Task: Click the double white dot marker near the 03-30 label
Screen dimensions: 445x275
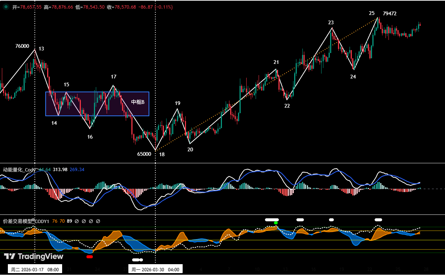Action: 137,259
